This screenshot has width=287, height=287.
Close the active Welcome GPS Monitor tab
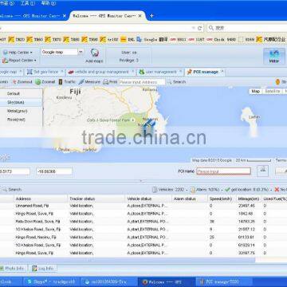tap(140, 16)
